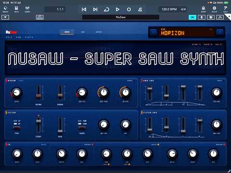Open the Setup gear icon
This screenshot has width=231, height=173.
[x=214, y=9]
